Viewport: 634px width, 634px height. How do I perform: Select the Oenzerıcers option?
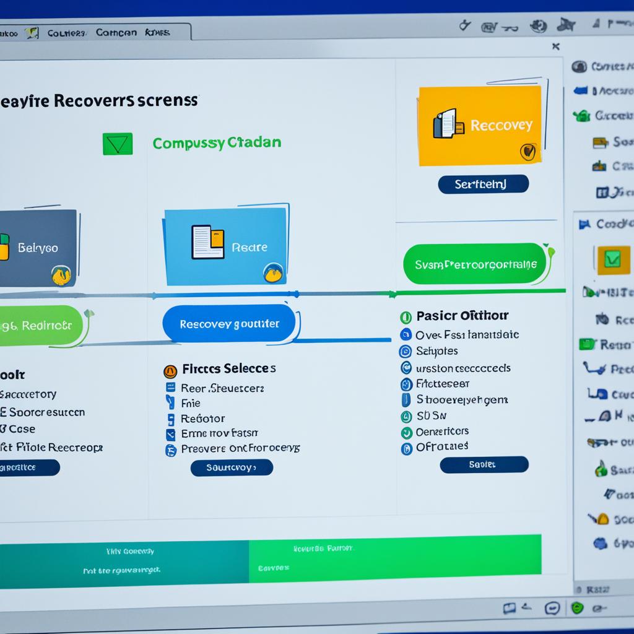406,433
